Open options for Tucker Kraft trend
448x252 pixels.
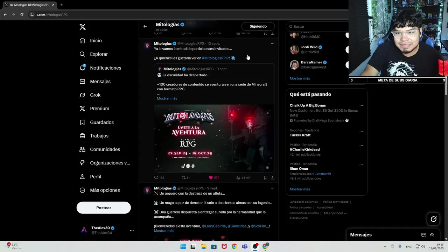361,131
